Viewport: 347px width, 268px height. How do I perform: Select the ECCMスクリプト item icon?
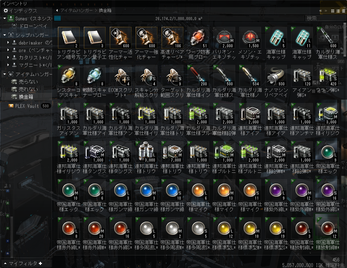(x=121, y=76)
